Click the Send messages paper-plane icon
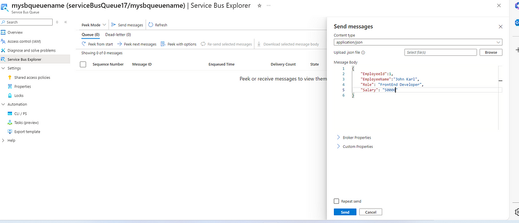The image size is (519, 223). click(114, 25)
